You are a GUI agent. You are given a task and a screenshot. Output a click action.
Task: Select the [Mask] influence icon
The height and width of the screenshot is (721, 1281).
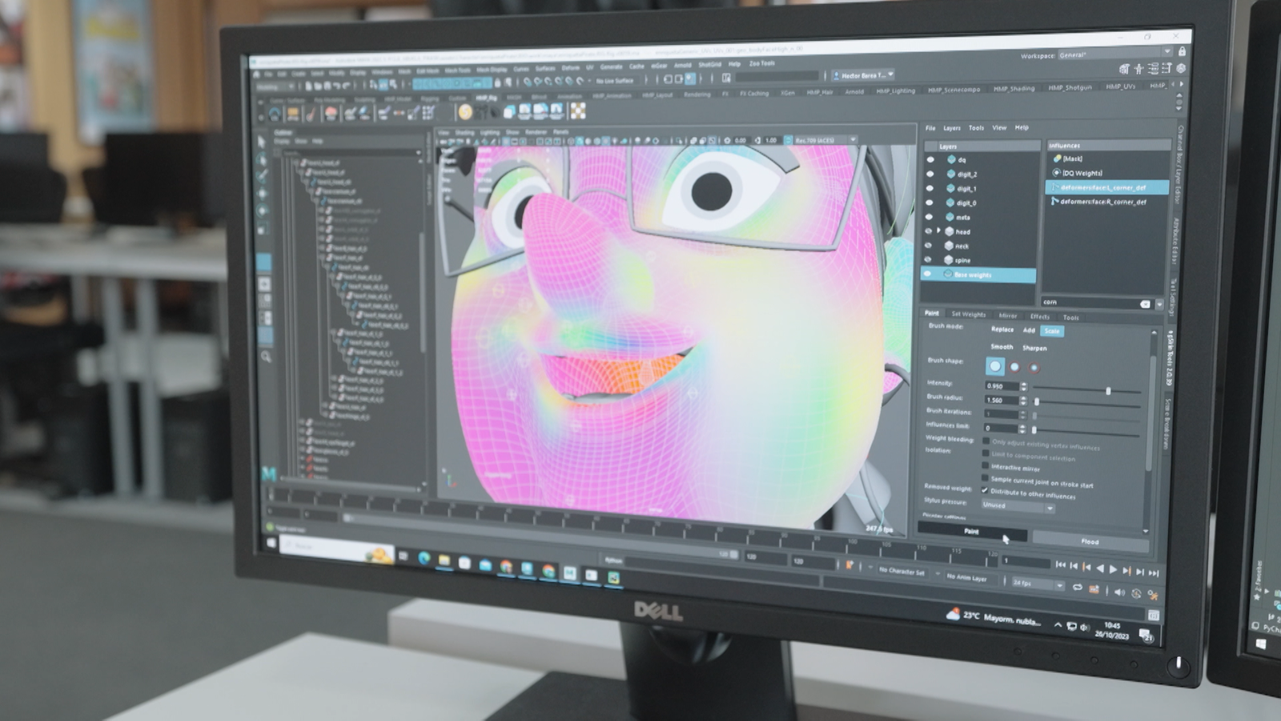1057,159
